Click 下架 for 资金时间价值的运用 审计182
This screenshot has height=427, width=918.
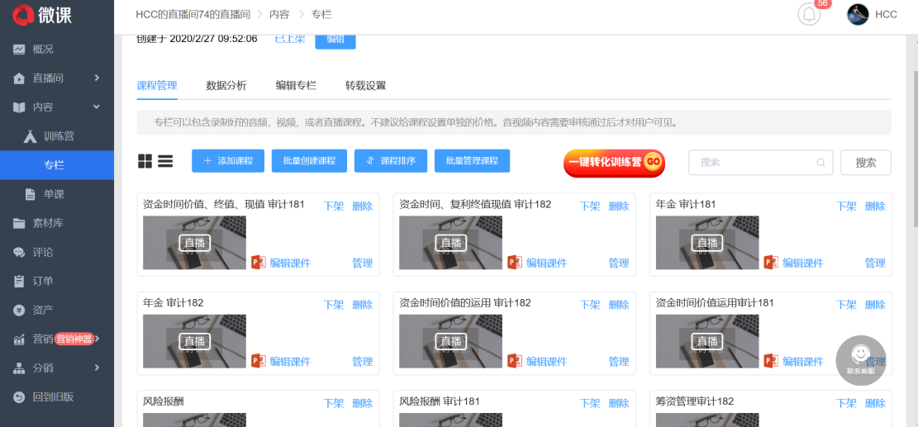click(x=590, y=304)
